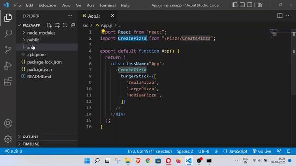
Task: Open the Accounts menu icon
Action: point(8,124)
